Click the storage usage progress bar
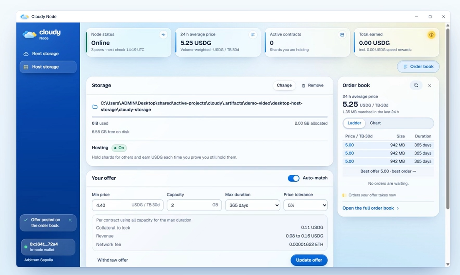The height and width of the screenshot is (275, 460). [210, 117]
